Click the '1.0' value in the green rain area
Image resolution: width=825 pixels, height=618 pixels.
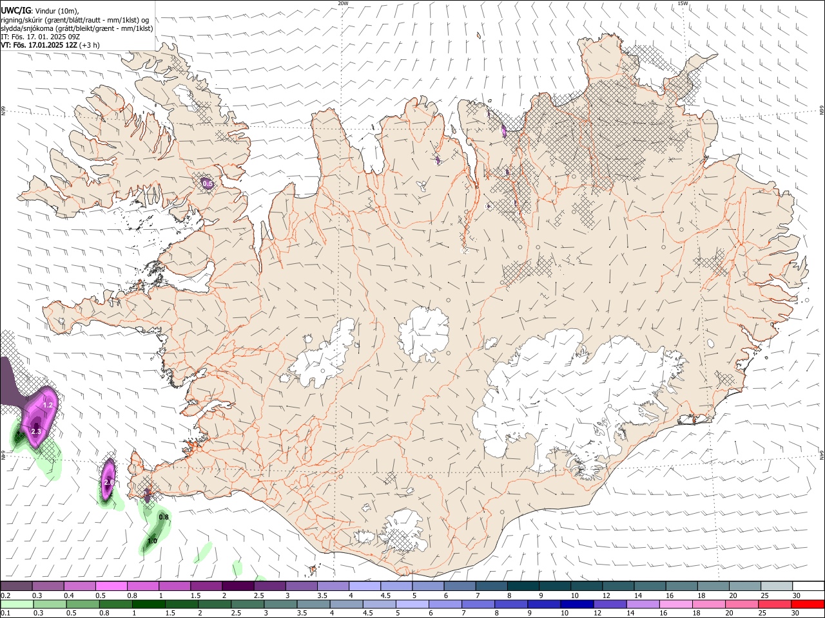click(x=152, y=541)
